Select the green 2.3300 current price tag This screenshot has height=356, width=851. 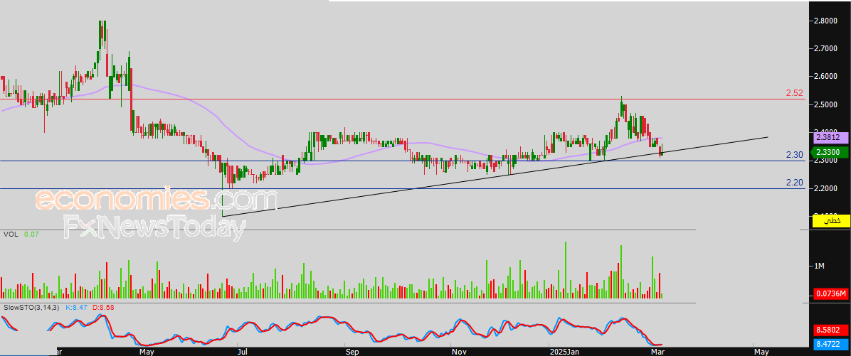tap(831, 153)
